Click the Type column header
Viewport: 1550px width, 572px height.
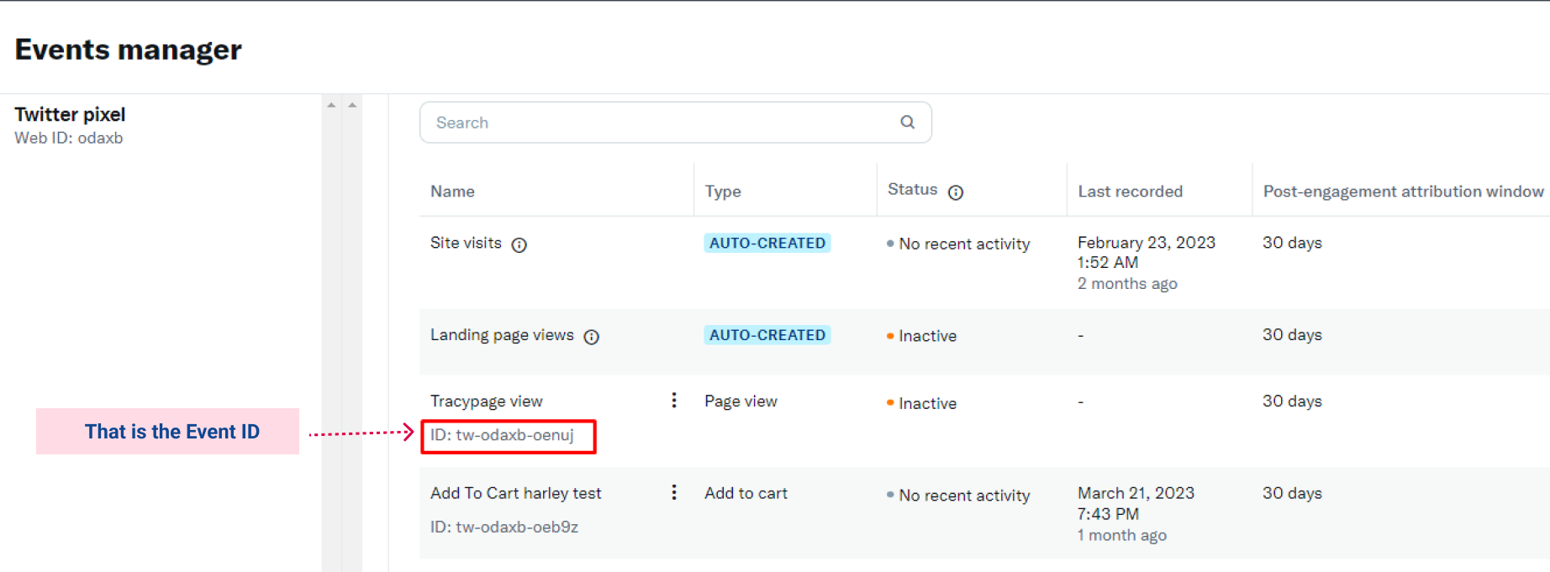point(723,192)
